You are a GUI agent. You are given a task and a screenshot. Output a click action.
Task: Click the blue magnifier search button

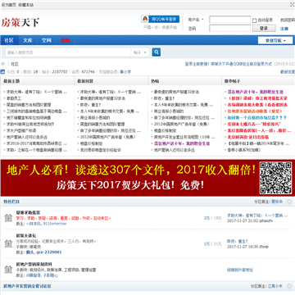157,52
